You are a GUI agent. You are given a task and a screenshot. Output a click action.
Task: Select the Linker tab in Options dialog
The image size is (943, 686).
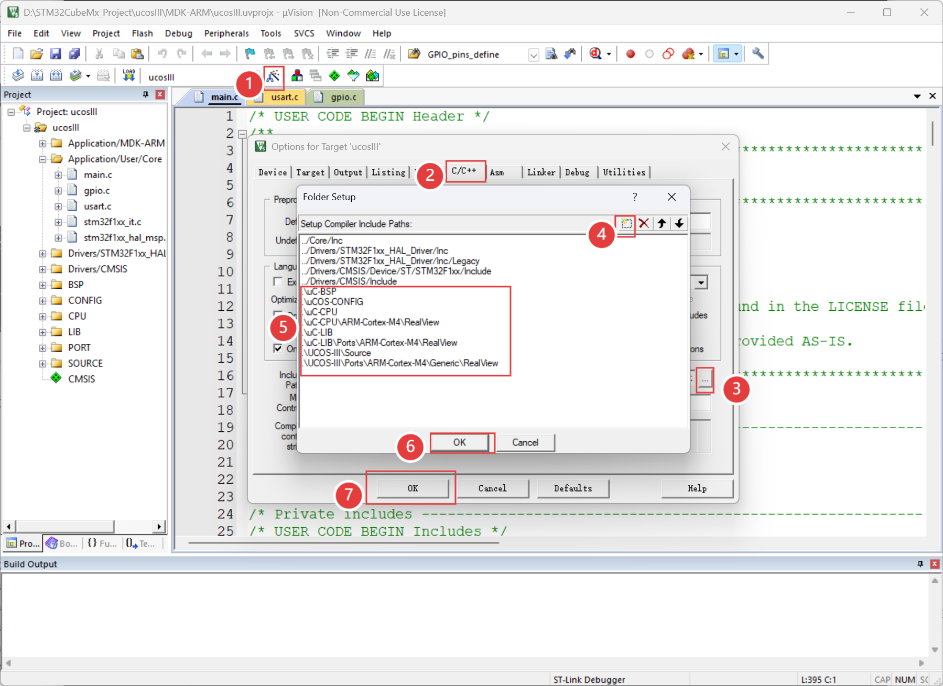click(x=541, y=172)
